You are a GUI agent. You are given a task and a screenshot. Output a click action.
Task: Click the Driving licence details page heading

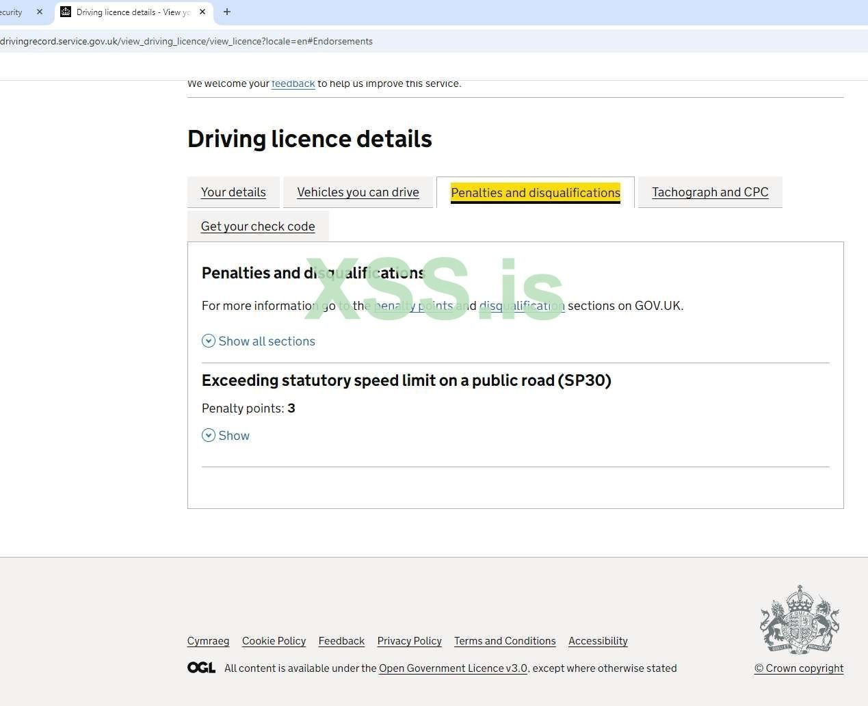(x=310, y=139)
